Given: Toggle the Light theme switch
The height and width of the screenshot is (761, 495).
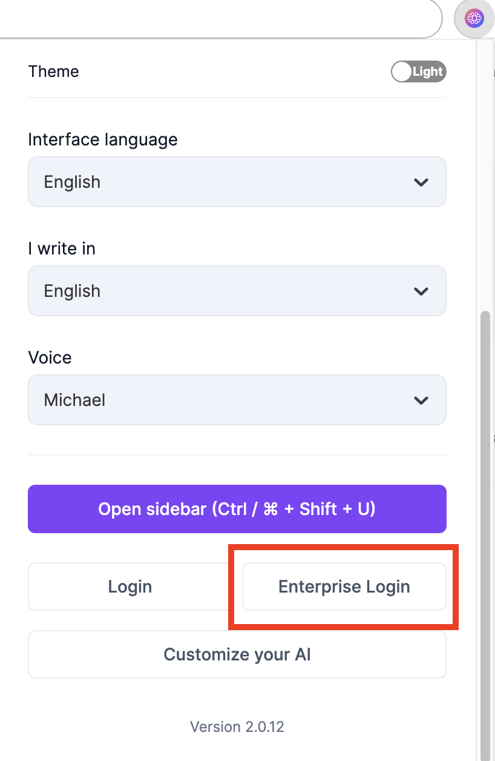Looking at the screenshot, I should point(418,71).
